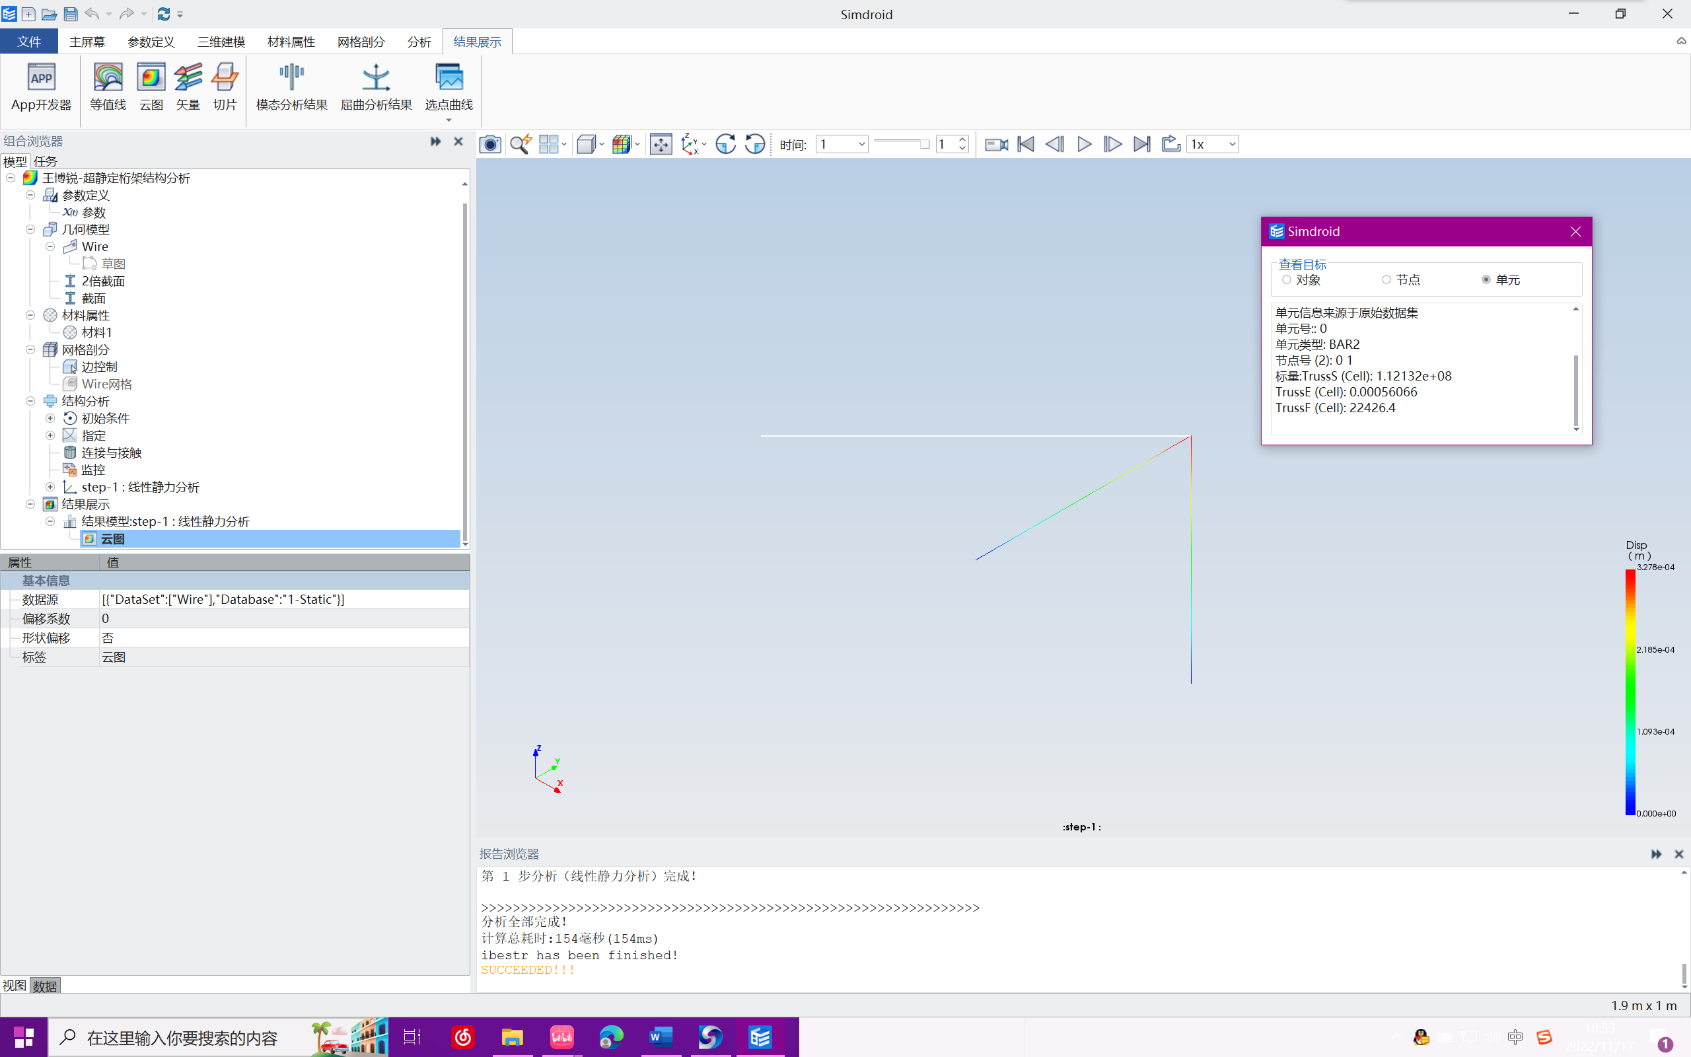Click the playback next frame button

[x=1112, y=144]
